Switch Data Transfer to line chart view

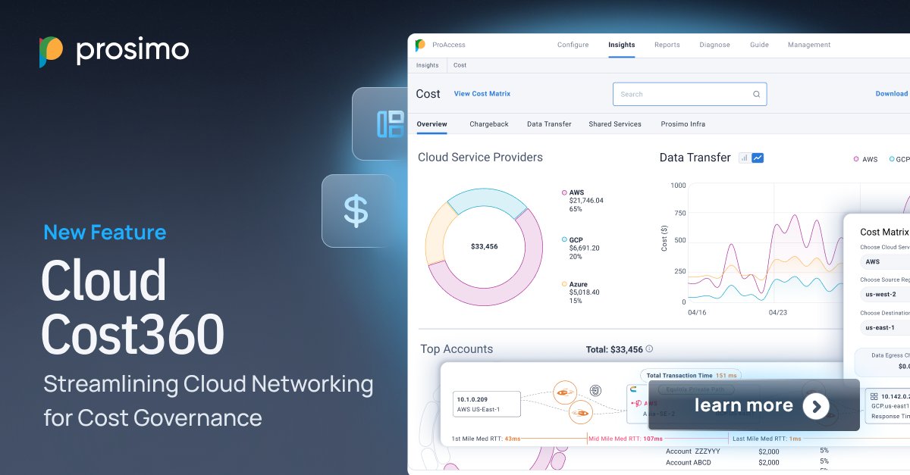(x=758, y=158)
